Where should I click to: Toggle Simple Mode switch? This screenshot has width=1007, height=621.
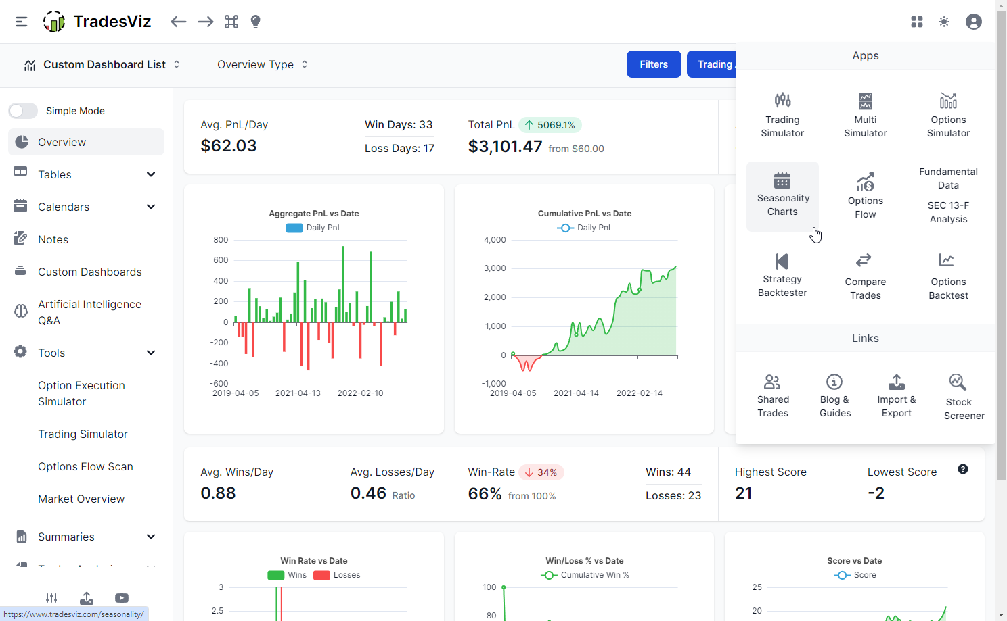pyautogui.click(x=23, y=111)
